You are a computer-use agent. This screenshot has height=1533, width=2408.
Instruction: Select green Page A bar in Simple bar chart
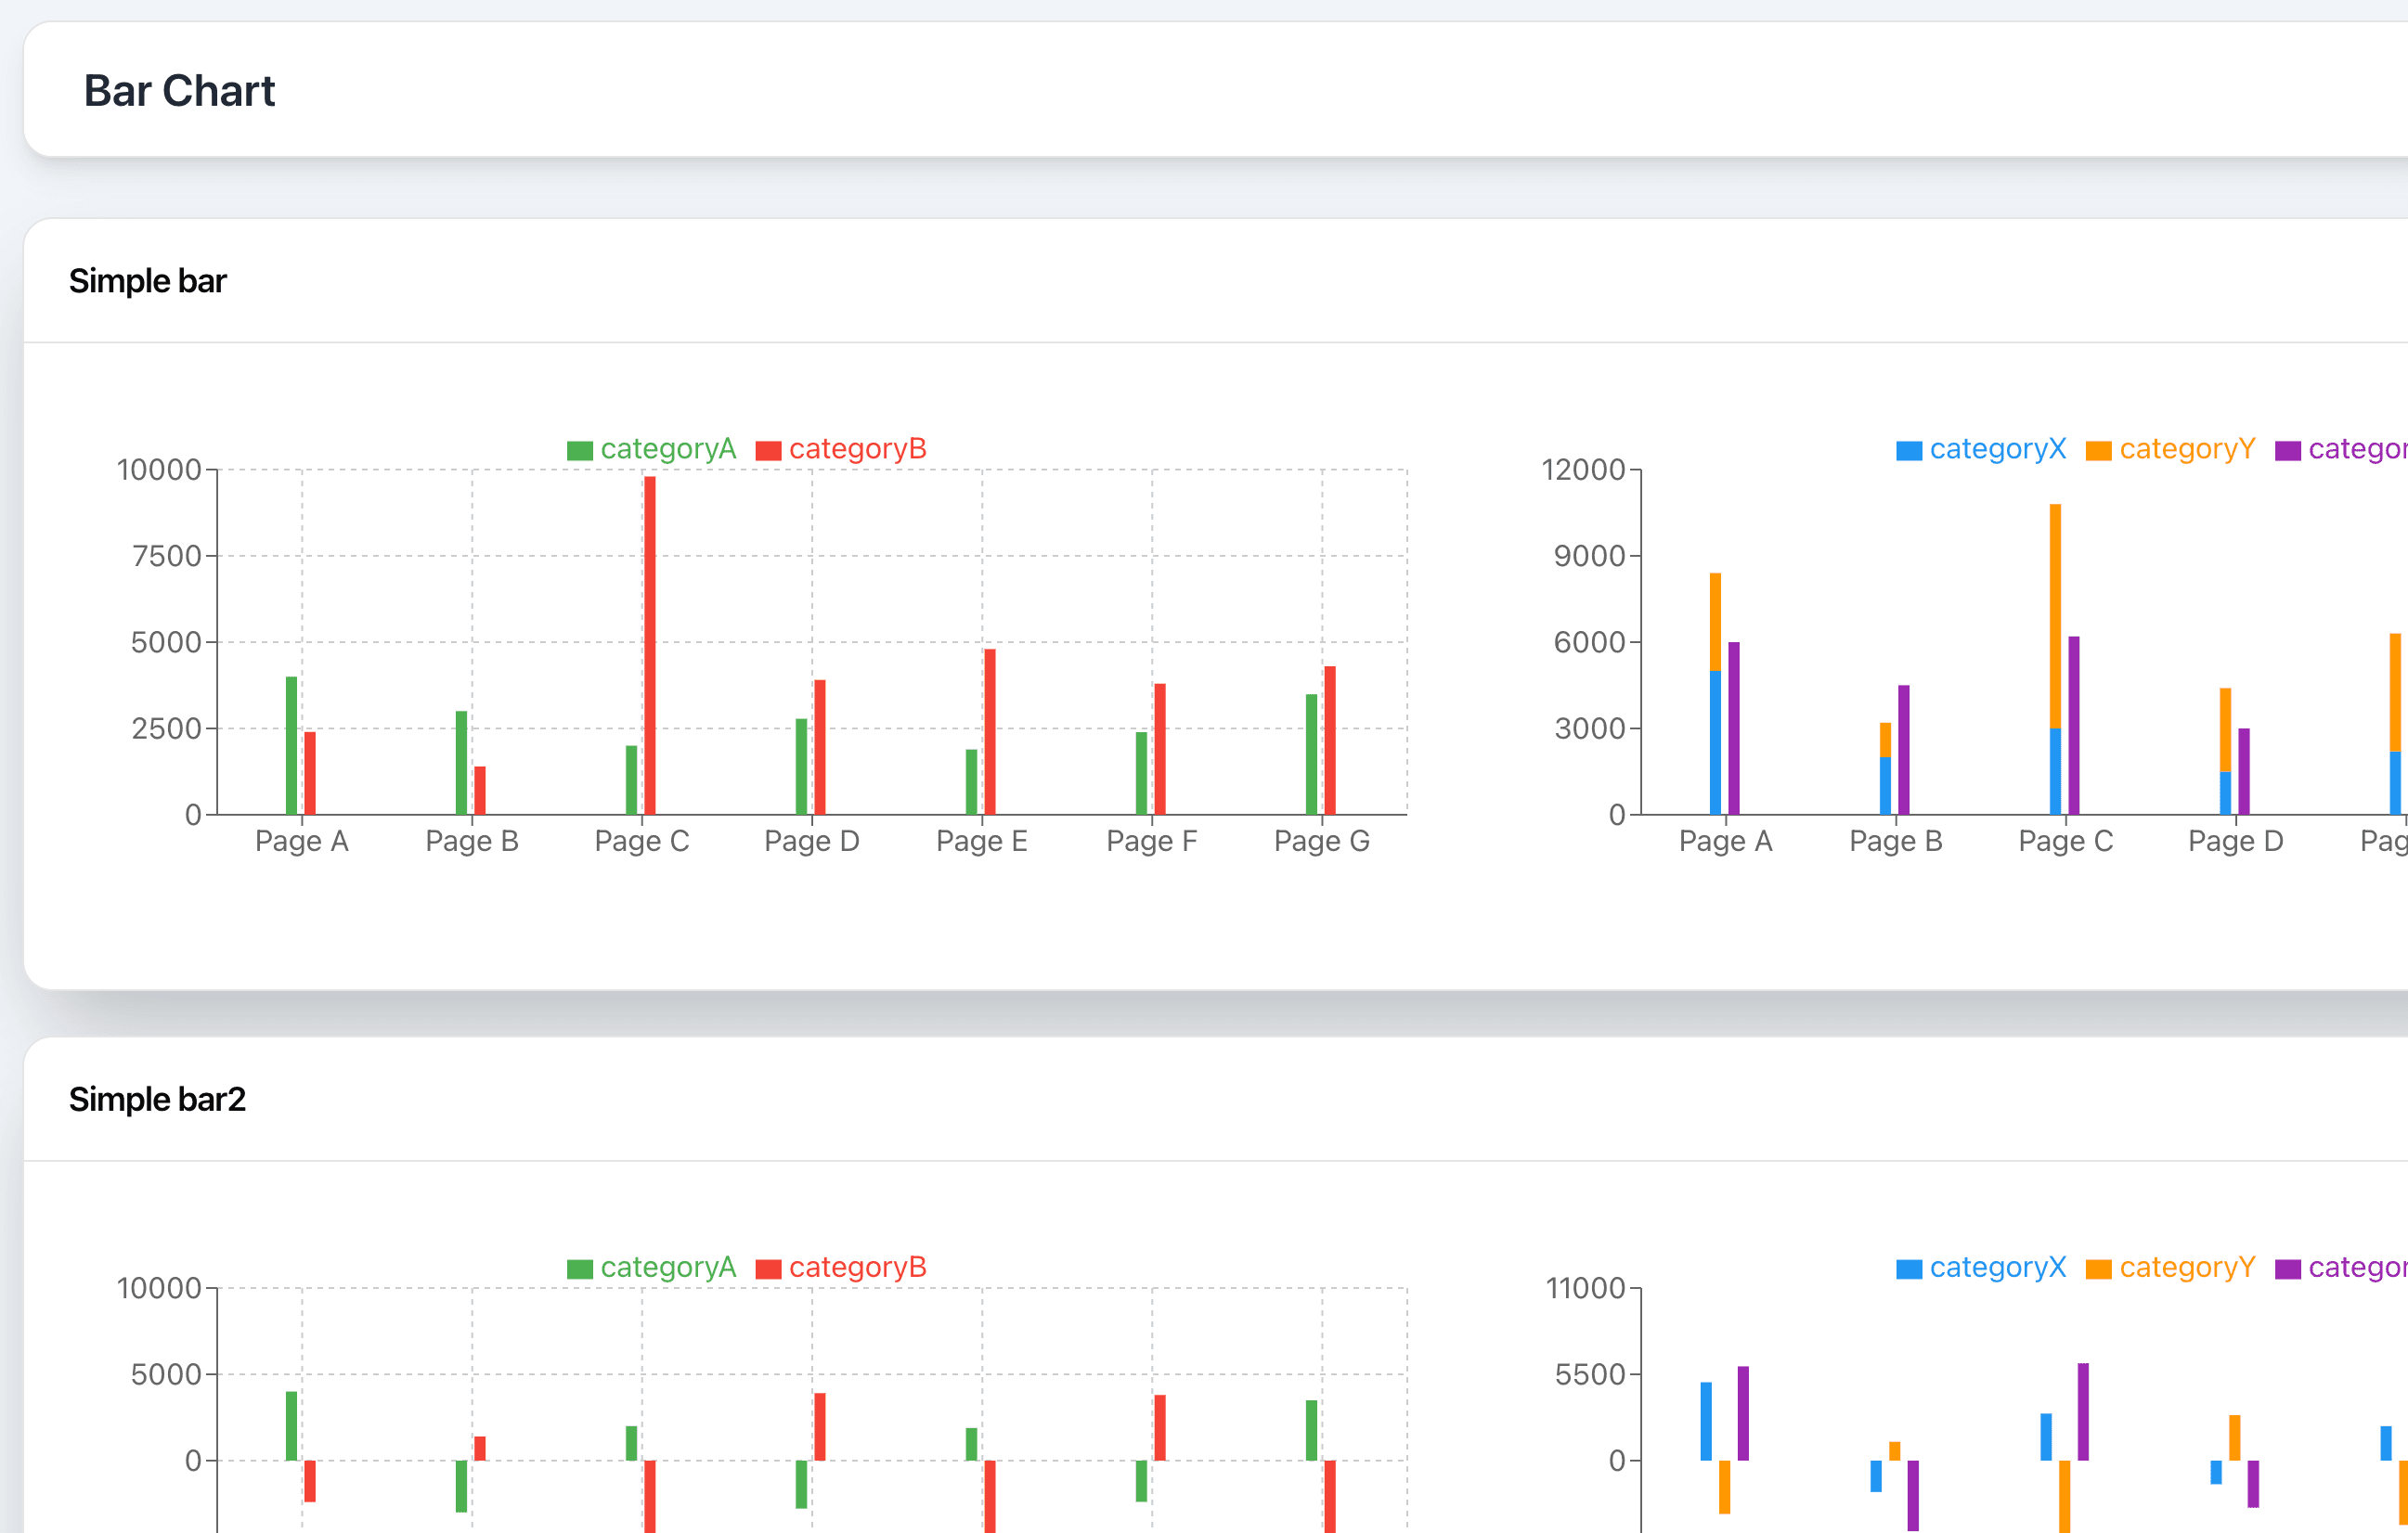click(292, 745)
